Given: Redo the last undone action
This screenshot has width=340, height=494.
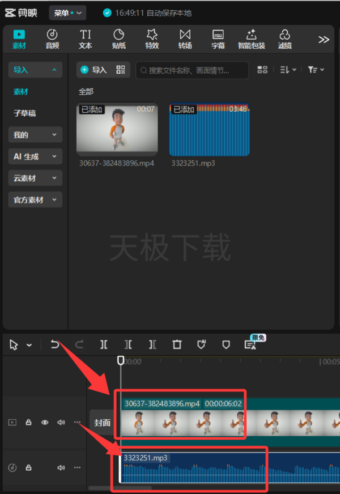Looking at the screenshot, I should 79,344.
